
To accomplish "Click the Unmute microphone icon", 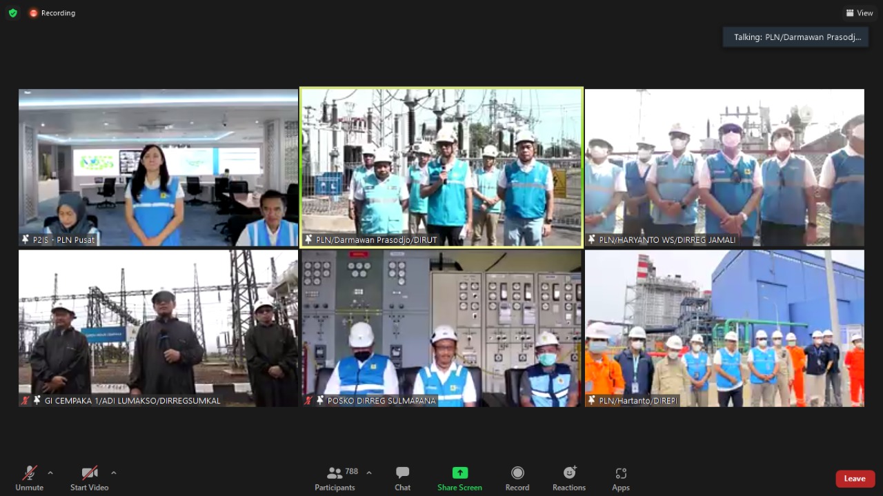I will pos(29,473).
